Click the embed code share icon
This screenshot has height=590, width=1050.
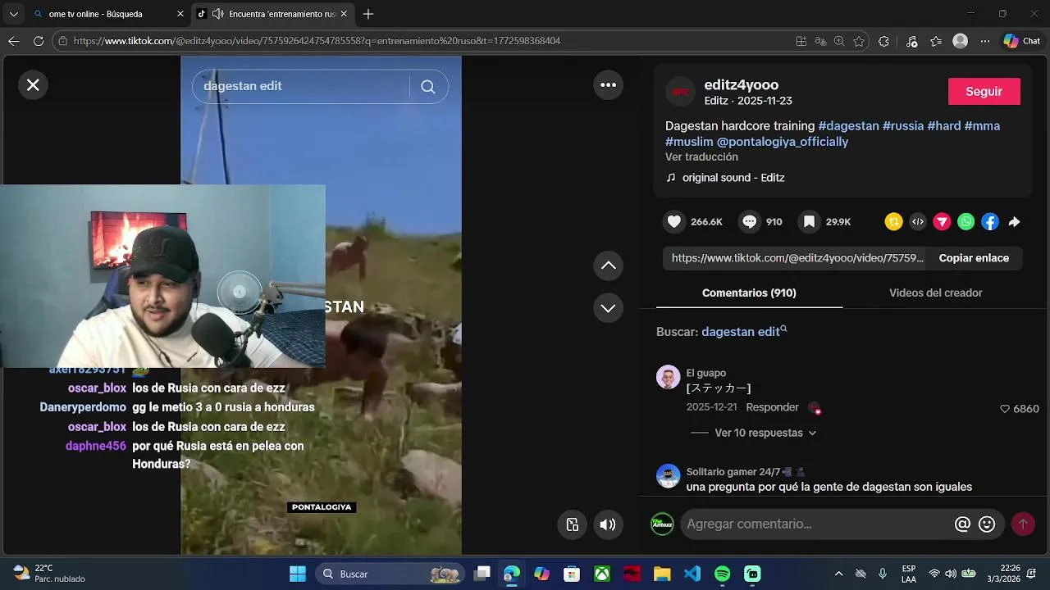point(918,221)
